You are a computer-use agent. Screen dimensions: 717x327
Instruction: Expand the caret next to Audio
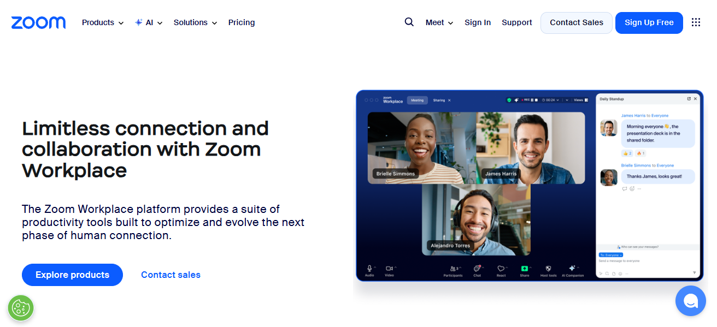pos(375,267)
